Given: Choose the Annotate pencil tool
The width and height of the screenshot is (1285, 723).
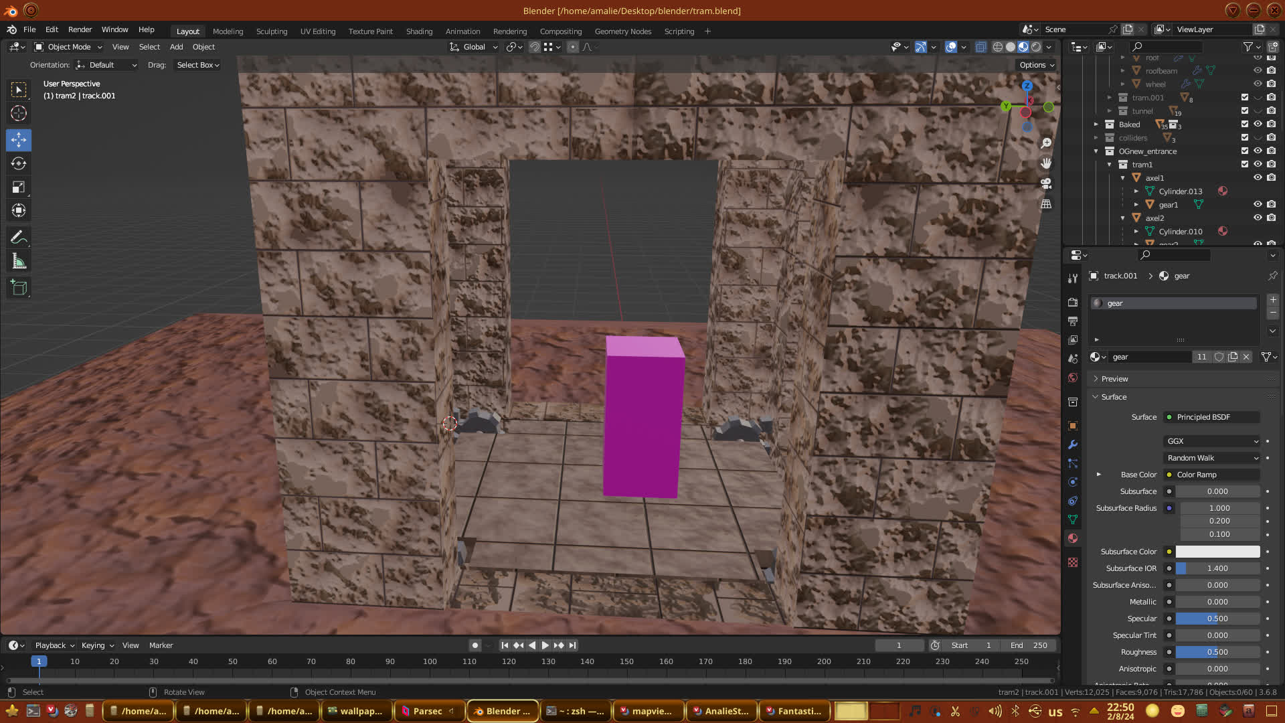Looking at the screenshot, I should (19, 237).
